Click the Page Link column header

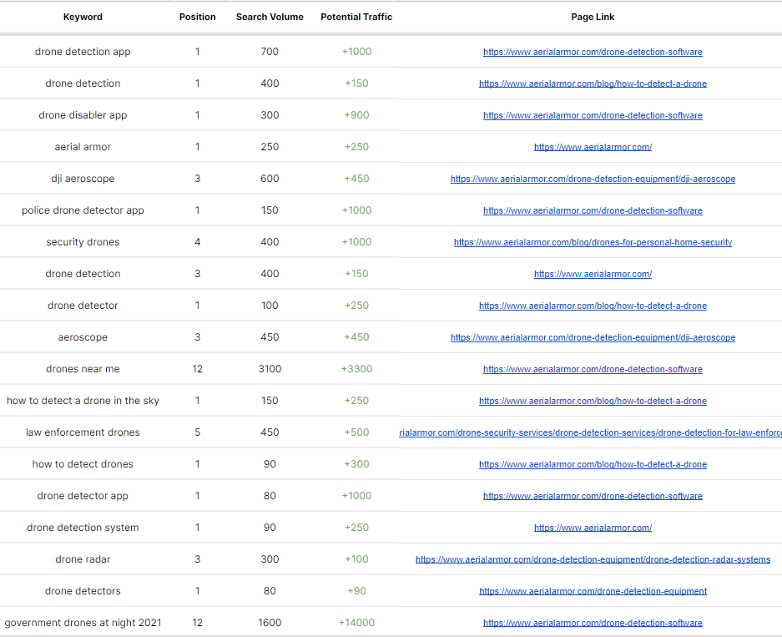coord(593,17)
